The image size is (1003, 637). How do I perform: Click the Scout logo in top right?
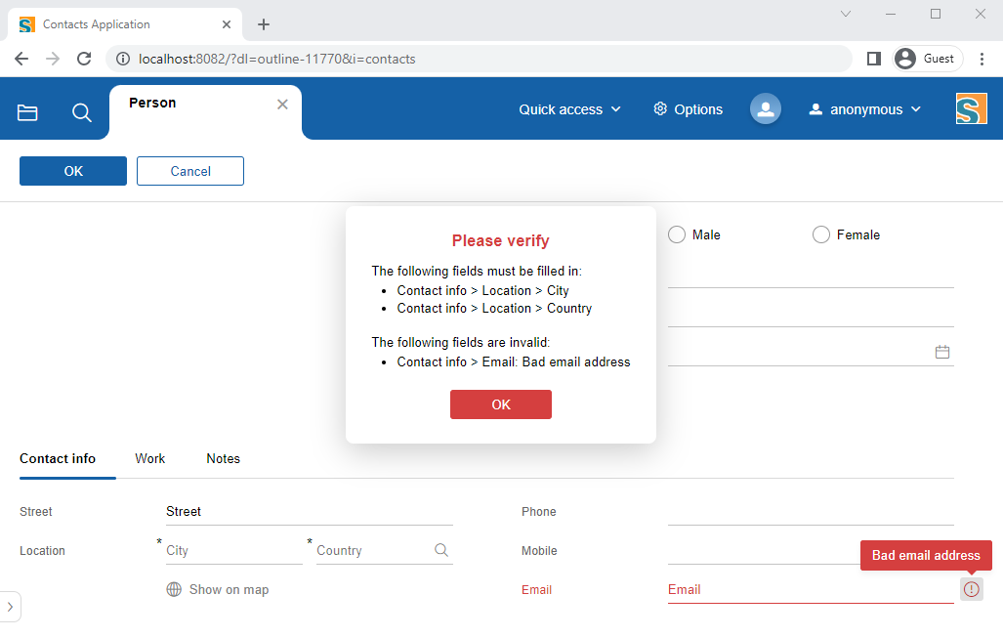pyautogui.click(x=971, y=108)
